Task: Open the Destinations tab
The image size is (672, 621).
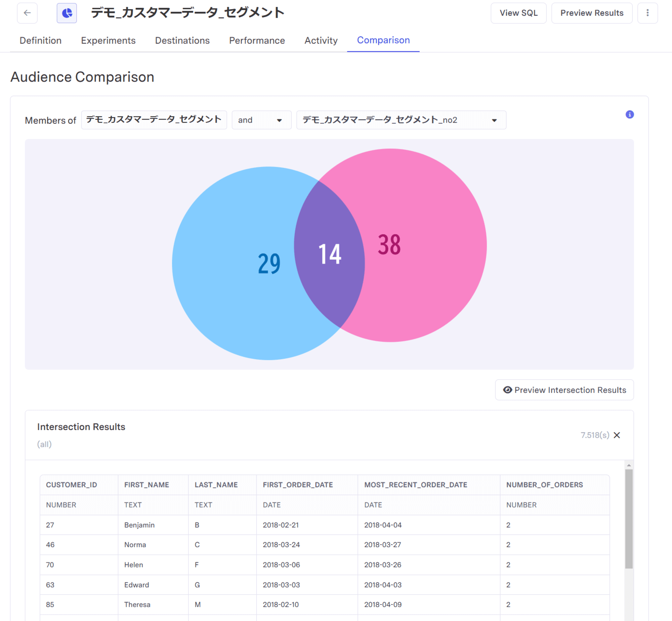Action: click(x=182, y=40)
